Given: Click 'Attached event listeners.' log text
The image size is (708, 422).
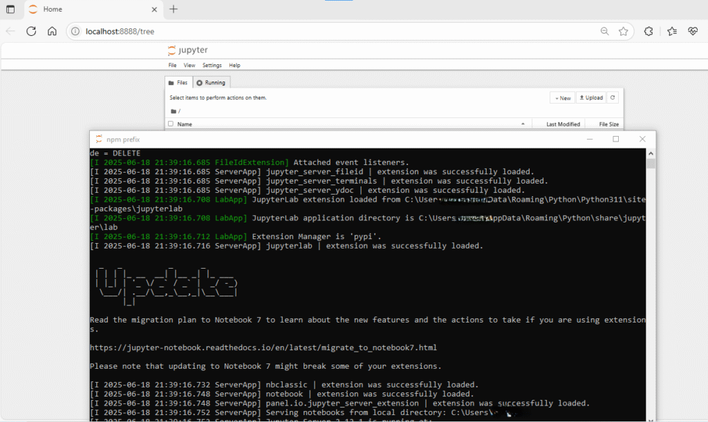Looking at the screenshot, I should (x=351, y=162).
